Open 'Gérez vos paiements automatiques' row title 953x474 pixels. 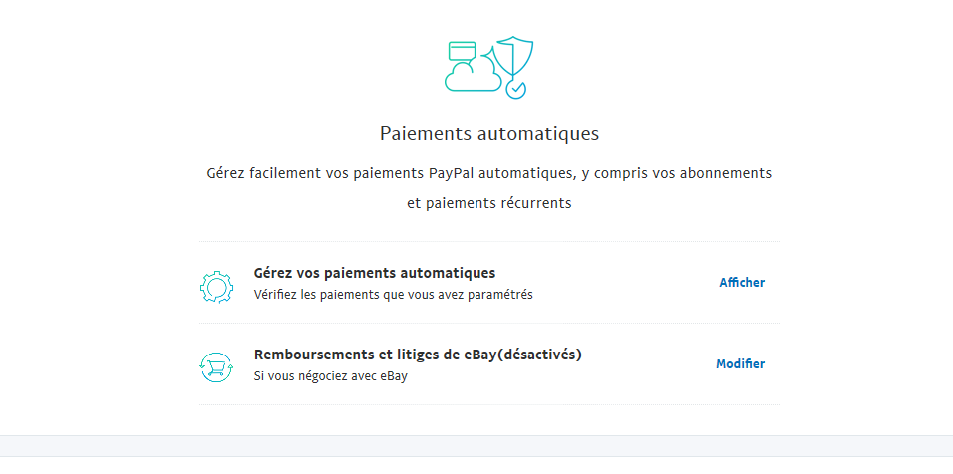pos(375,273)
